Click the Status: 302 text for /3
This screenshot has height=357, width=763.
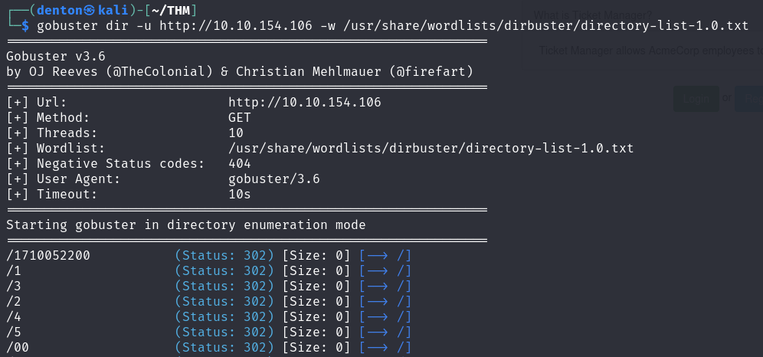(x=224, y=286)
